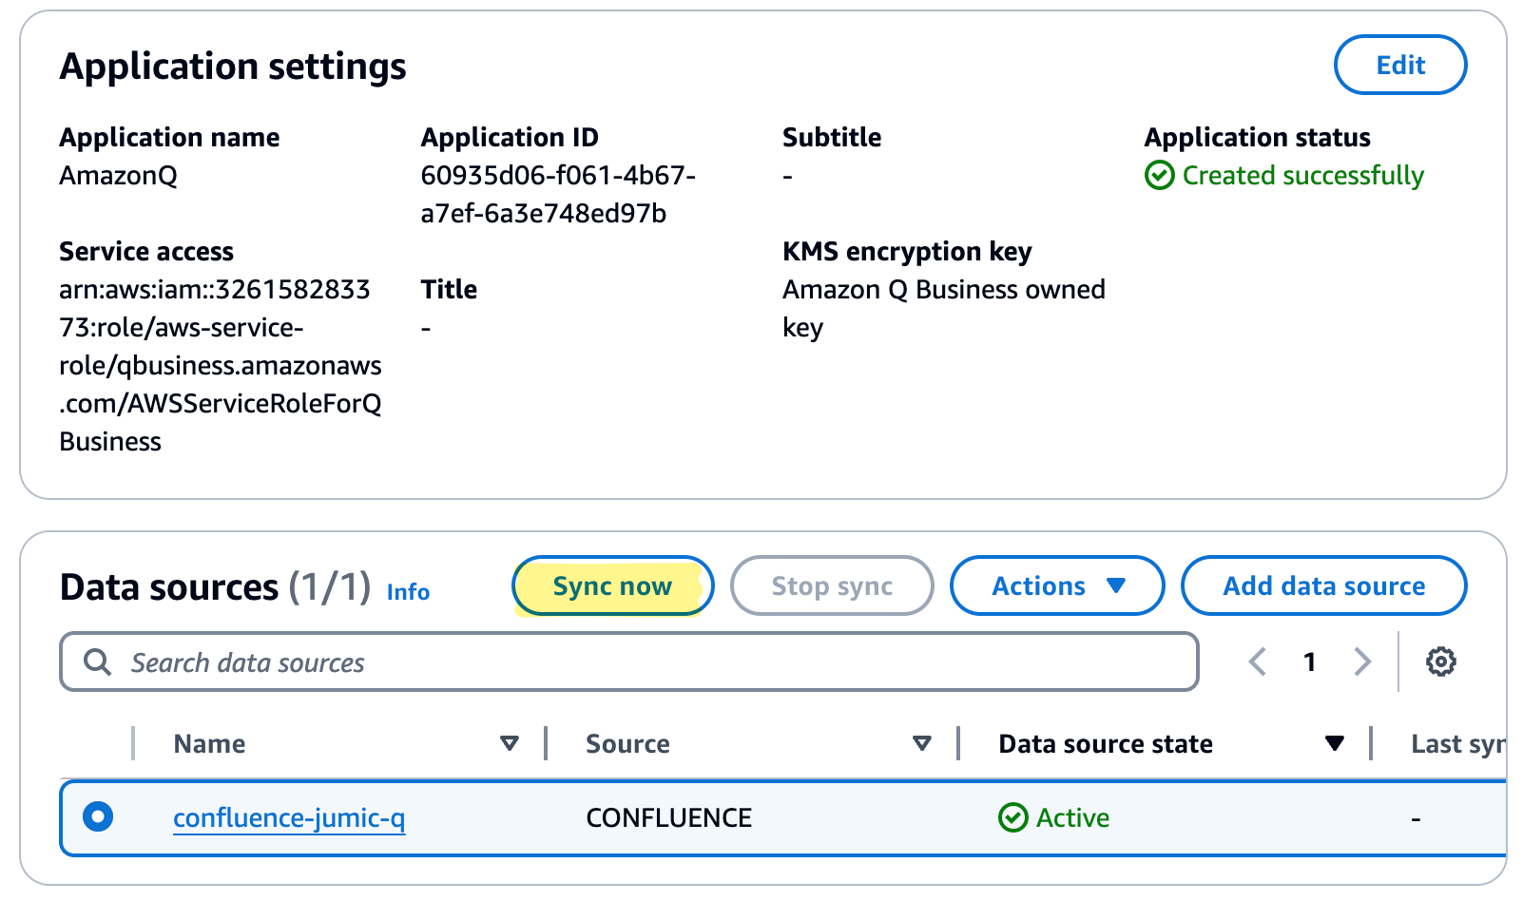
Task: Select page number 1 in pagination
Action: [x=1309, y=661]
